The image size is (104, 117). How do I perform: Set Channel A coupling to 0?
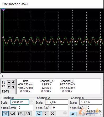point(46,114)
